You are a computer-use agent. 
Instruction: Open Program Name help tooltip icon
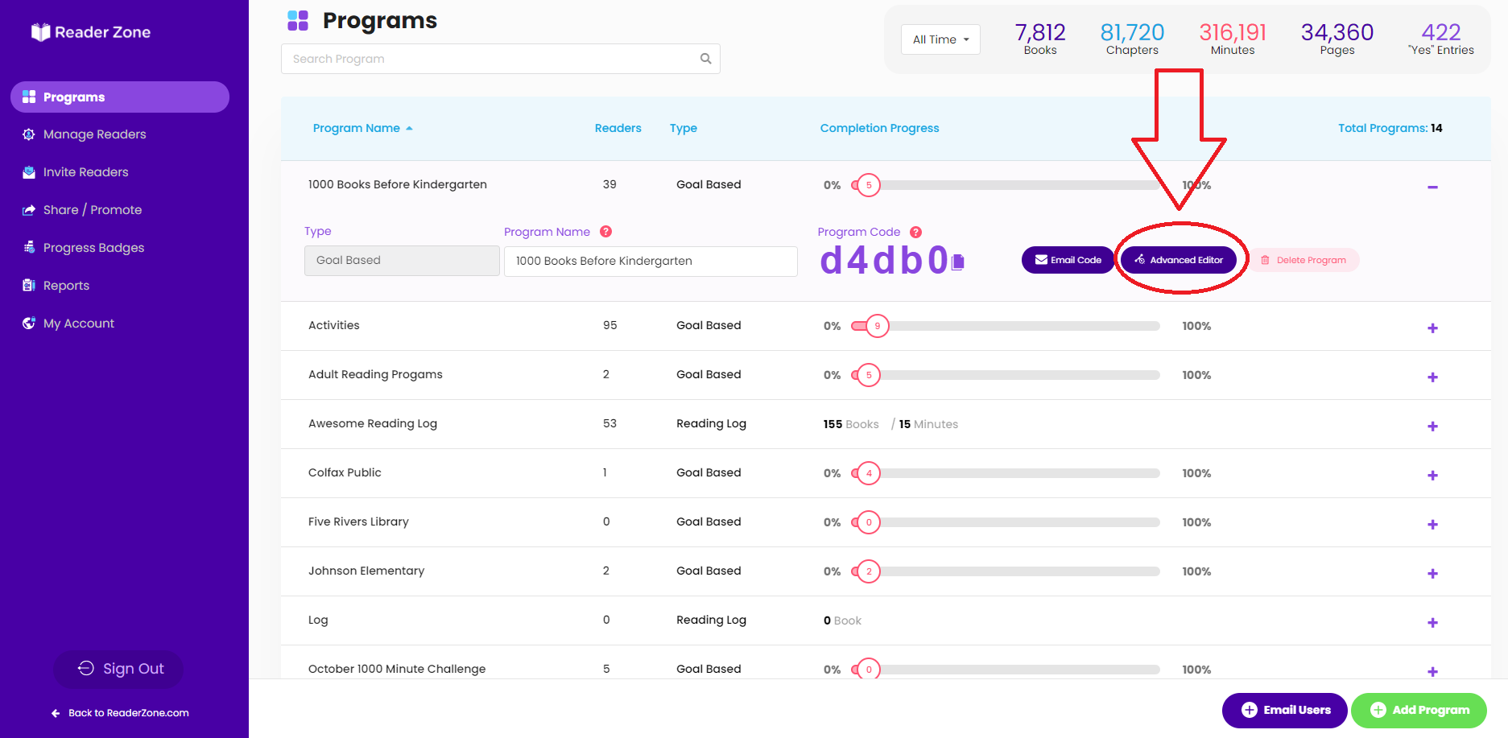tap(606, 232)
